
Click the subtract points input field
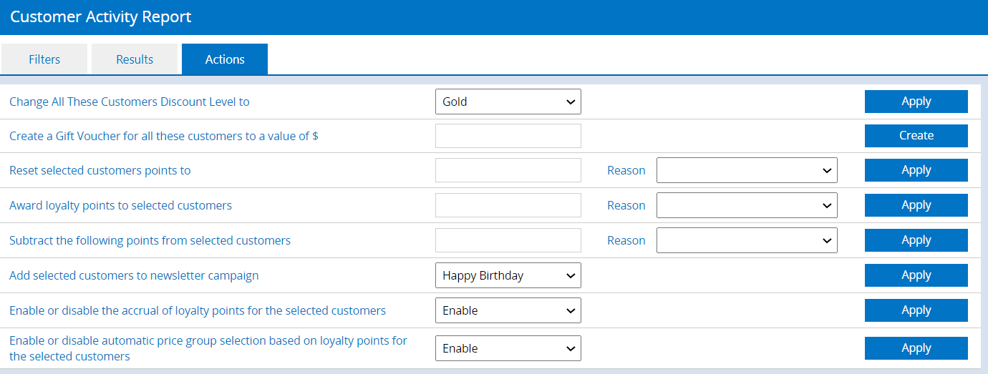(x=508, y=240)
